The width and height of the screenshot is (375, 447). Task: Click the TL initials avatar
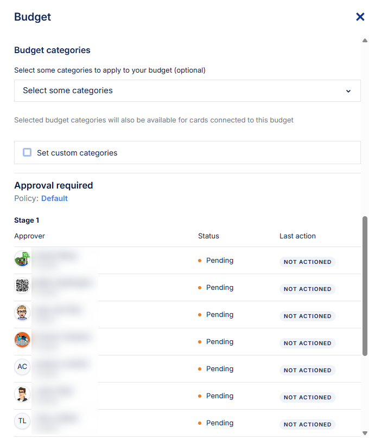[x=22, y=421]
